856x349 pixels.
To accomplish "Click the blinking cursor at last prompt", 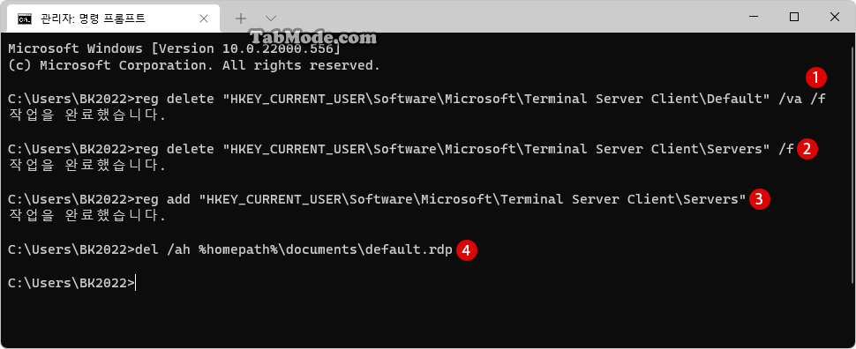I will click(135, 283).
